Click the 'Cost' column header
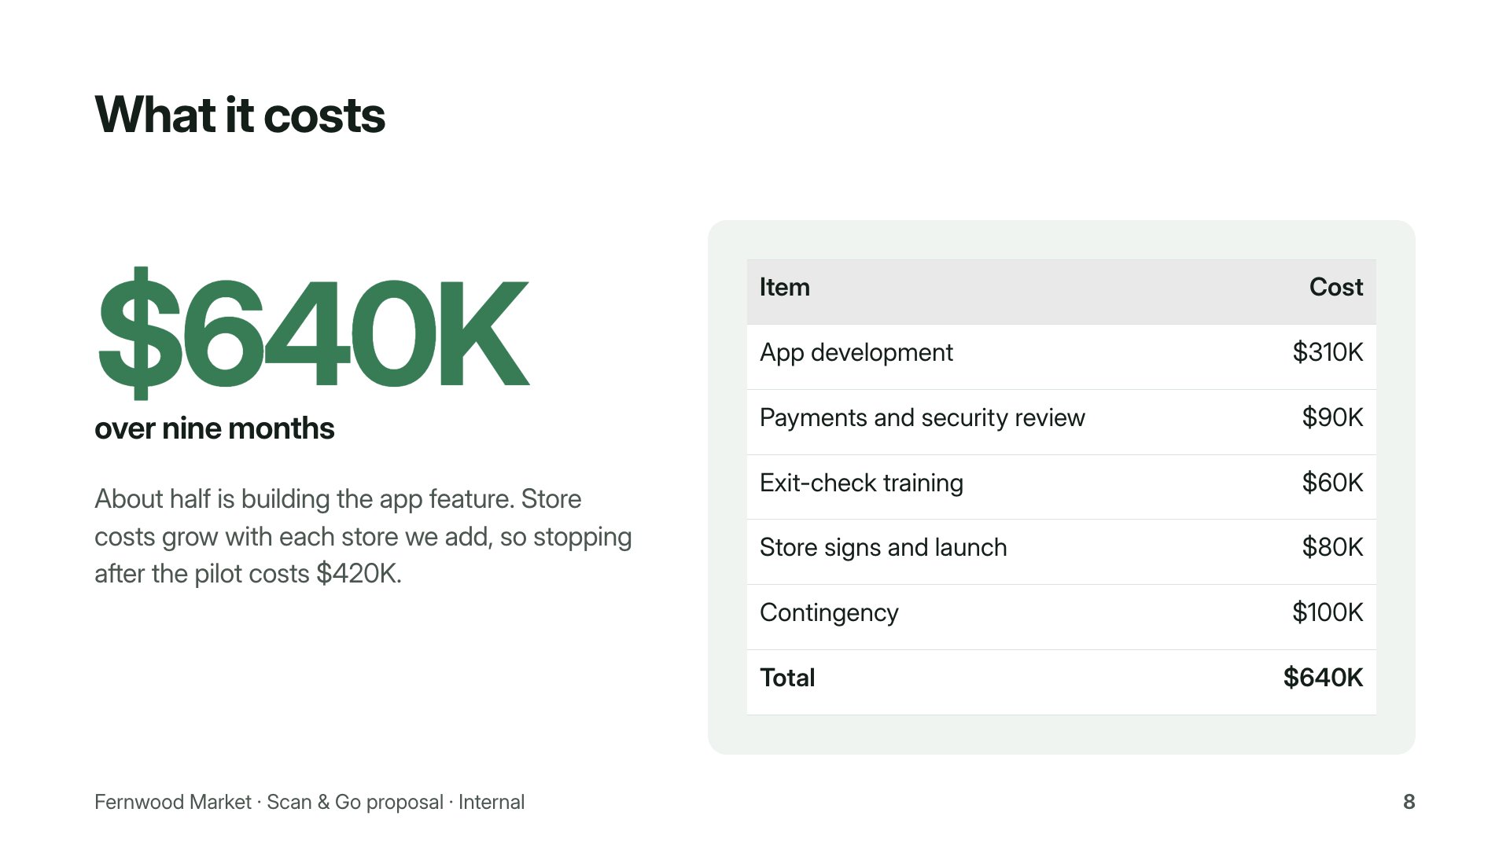The height and width of the screenshot is (849, 1510). point(1335,287)
